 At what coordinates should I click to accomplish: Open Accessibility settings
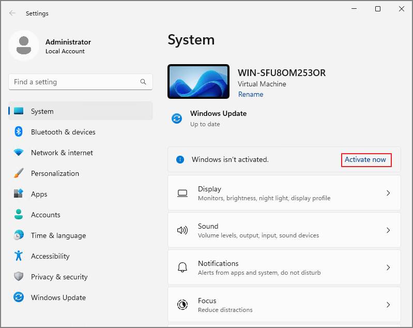(x=81, y=256)
